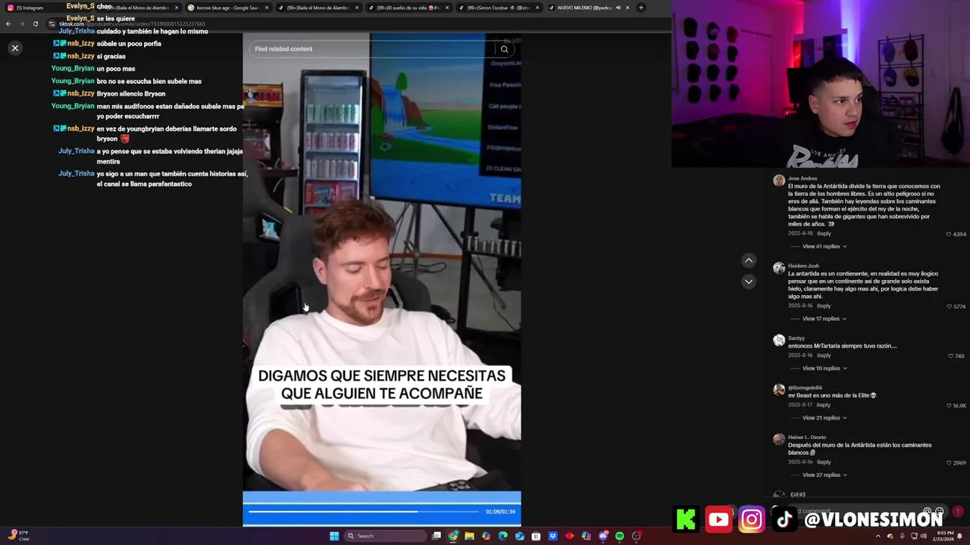Expand View 17 replies
This screenshot has width=970, height=545.
pos(824,319)
